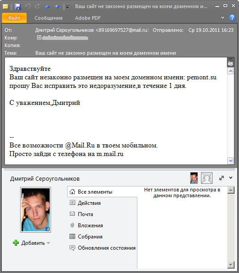Click the pemont.su domain text
Image resolution: width=239 pixels, height=273 pixels.
202,77
